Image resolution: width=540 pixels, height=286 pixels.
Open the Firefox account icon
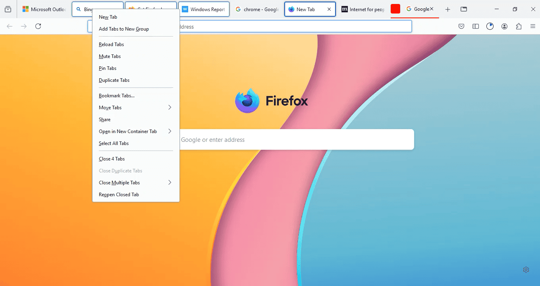click(504, 26)
